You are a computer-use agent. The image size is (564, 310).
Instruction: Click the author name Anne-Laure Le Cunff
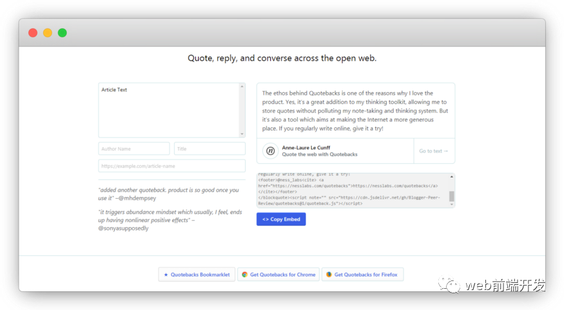306,147
